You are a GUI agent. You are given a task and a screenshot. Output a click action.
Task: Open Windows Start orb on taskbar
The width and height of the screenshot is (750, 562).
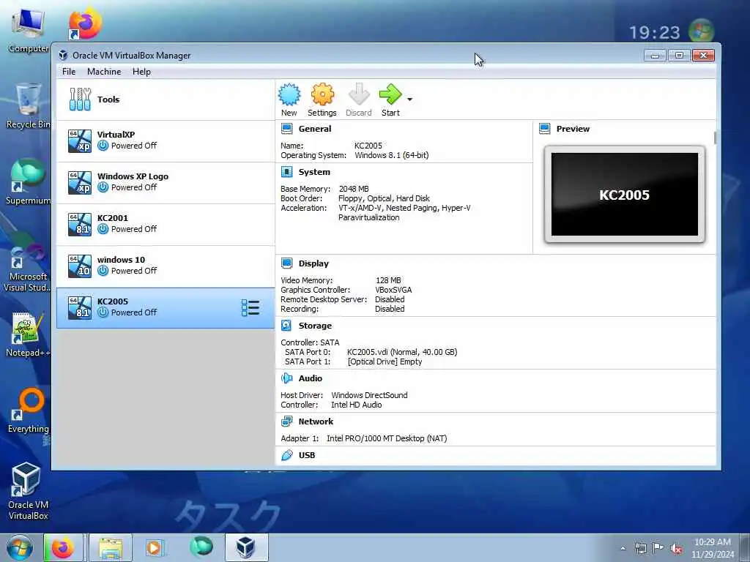click(20, 547)
